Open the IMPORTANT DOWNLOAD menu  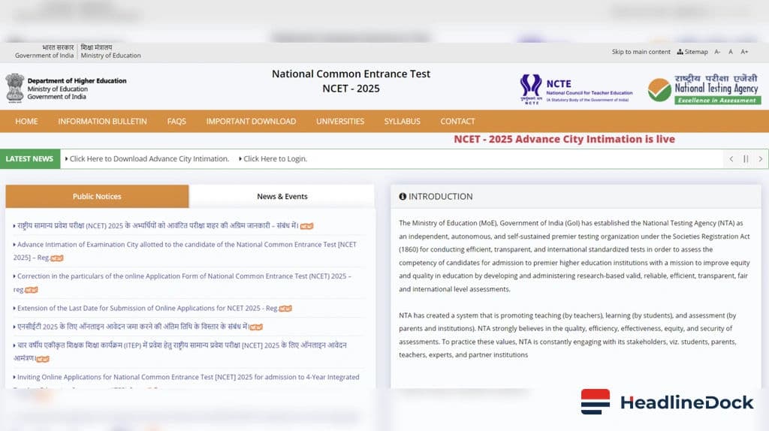251,121
